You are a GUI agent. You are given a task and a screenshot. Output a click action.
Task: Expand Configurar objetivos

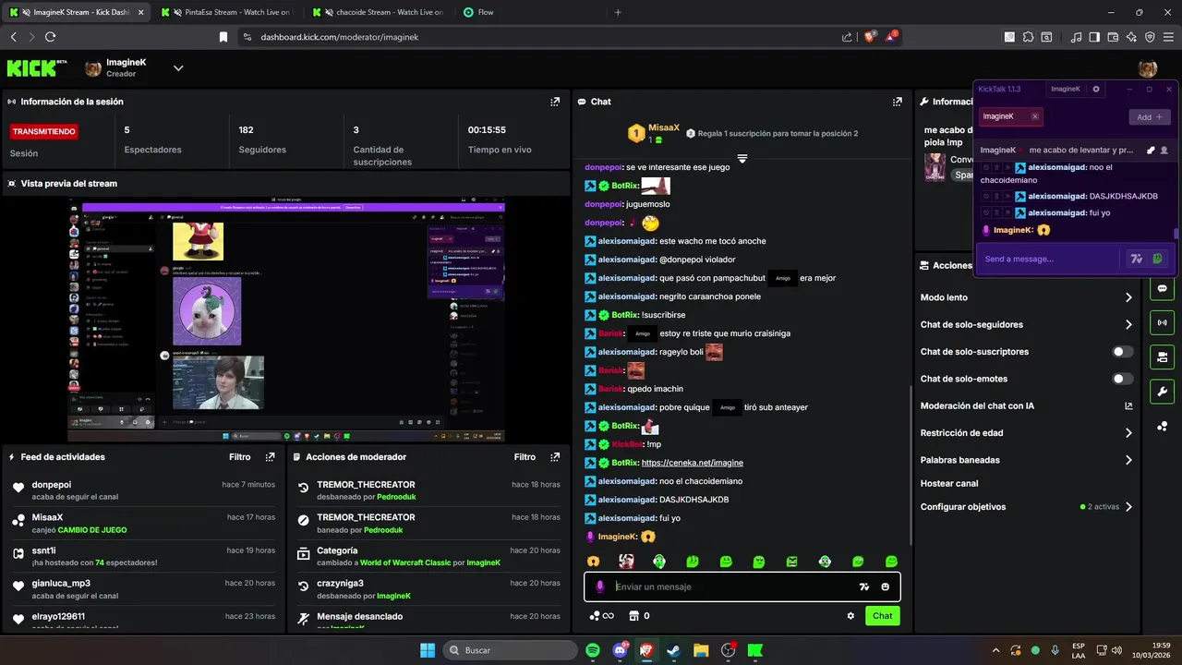1128,507
